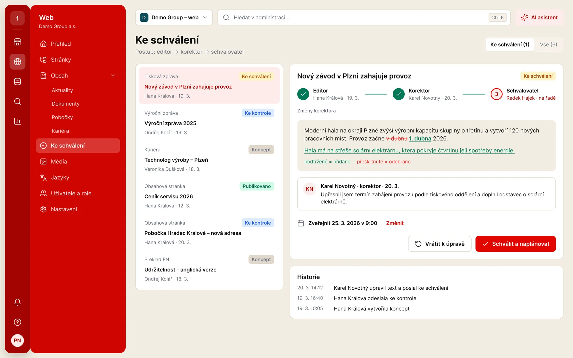Screen dimensions: 573x358
Task: Open the database module icon
Action: [x=17, y=81]
